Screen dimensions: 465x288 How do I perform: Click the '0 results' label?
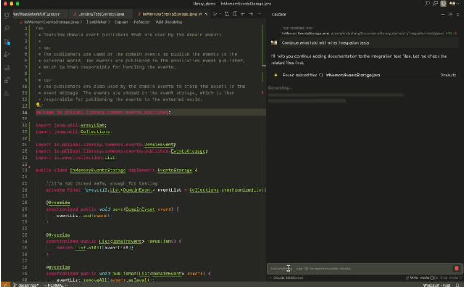click(449, 76)
